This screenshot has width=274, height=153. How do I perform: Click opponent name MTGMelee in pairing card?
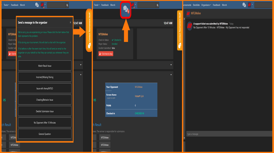pyautogui.click(x=138, y=87)
